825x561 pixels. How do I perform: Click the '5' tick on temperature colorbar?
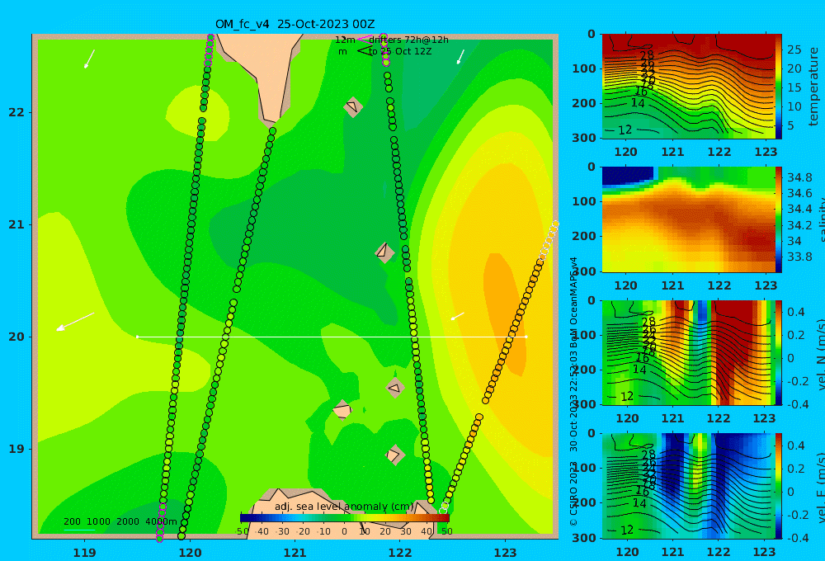click(x=791, y=125)
